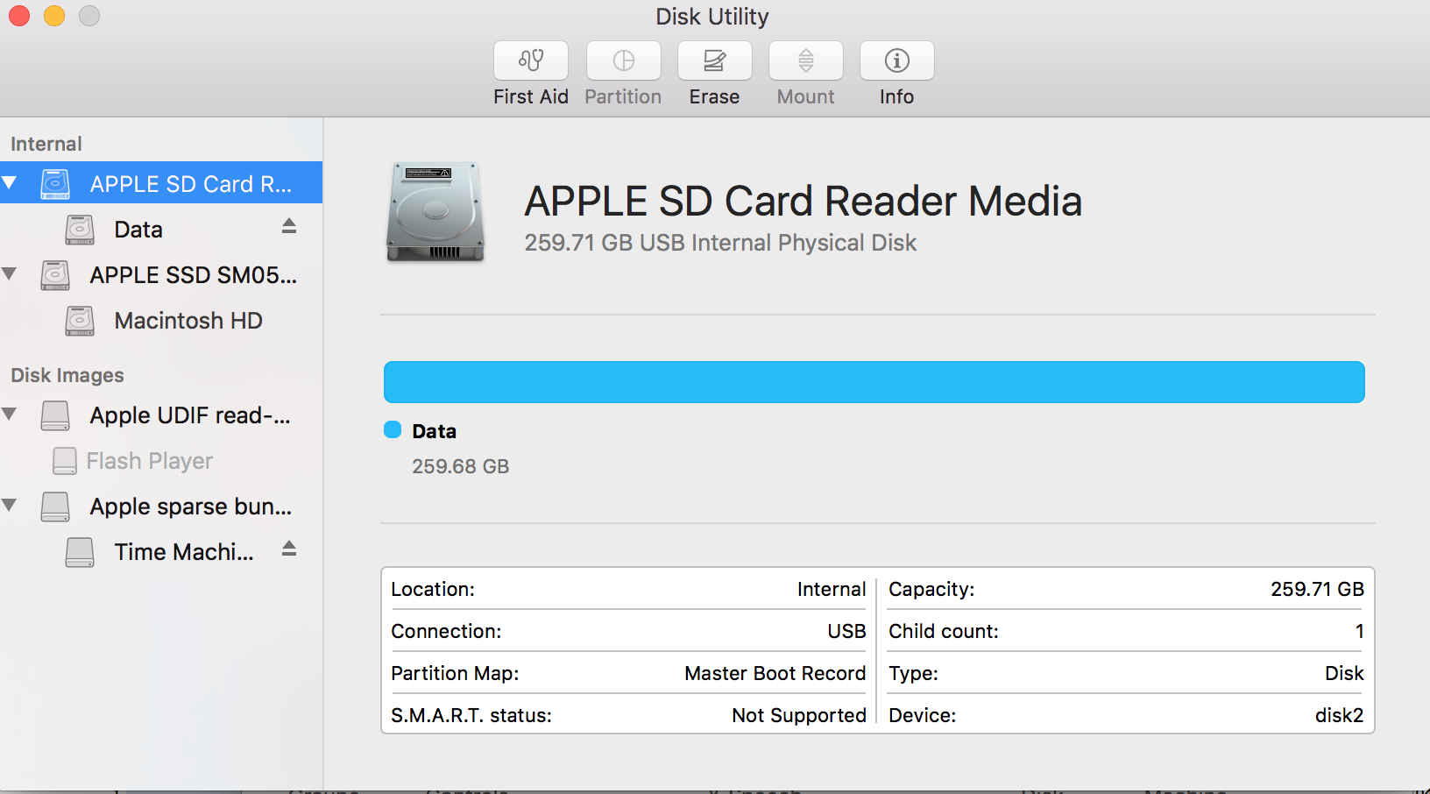
Task: Collapse the Apple UDIF read-only image
Action: pyautogui.click(x=11, y=415)
